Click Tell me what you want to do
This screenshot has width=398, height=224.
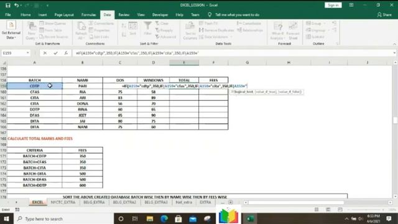pos(237,15)
